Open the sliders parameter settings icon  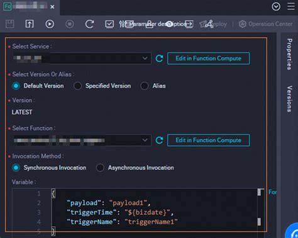point(122,24)
